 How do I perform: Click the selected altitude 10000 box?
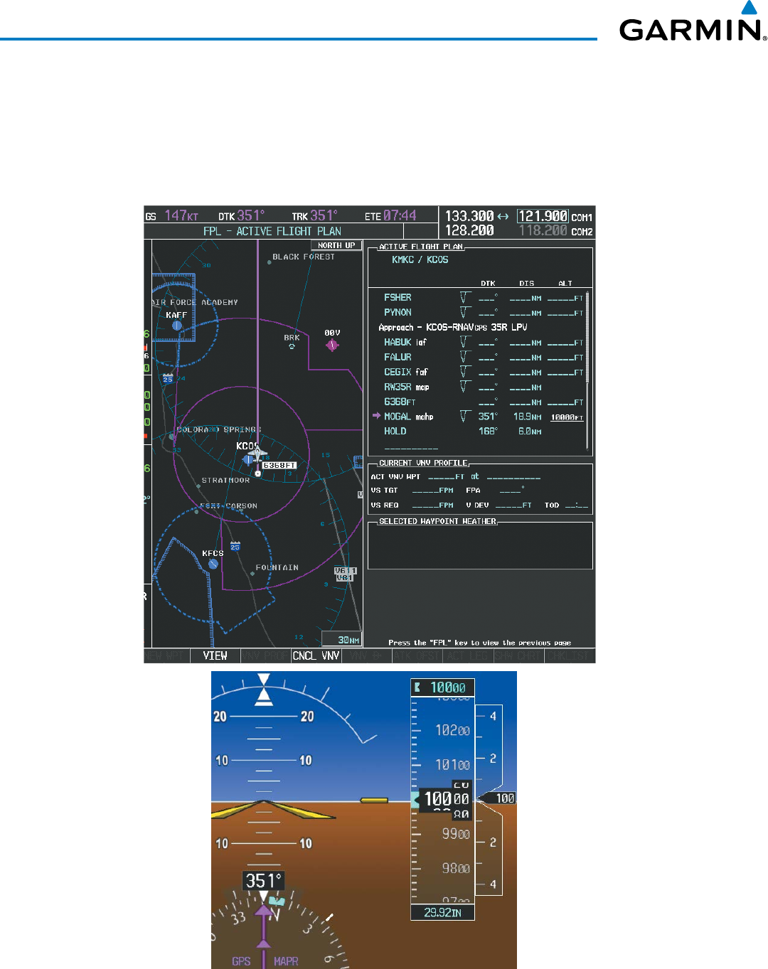[442, 687]
